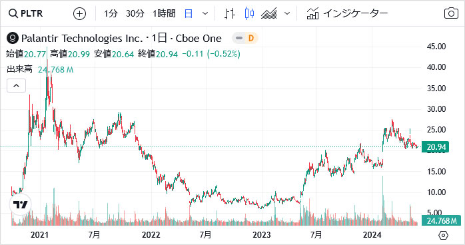The width and height of the screenshot is (465, 245).
Task: Click the 2022 time axis label
Action: point(151,235)
